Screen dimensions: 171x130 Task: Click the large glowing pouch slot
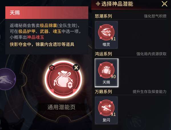tap(64, 79)
